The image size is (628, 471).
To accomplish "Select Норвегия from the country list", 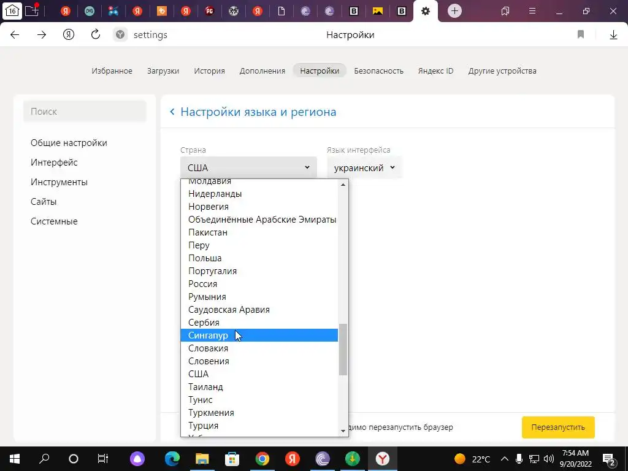I will 259,207.
